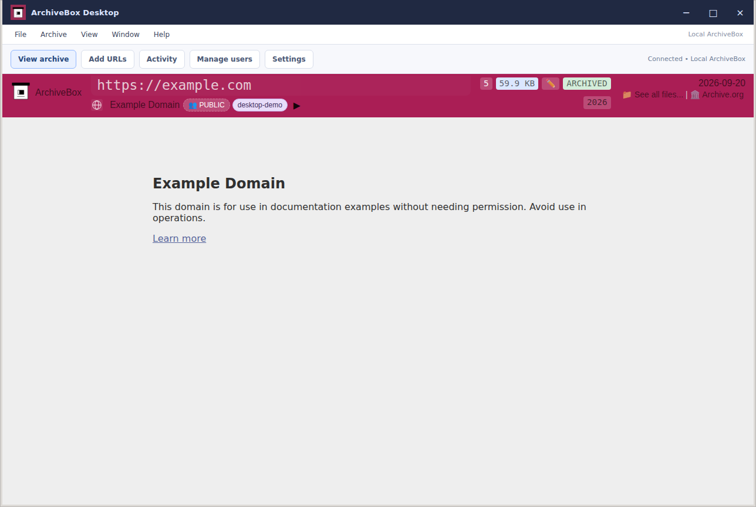Expand the snapshot details with the triangle arrow
This screenshot has width=756, height=507.
point(297,106)
